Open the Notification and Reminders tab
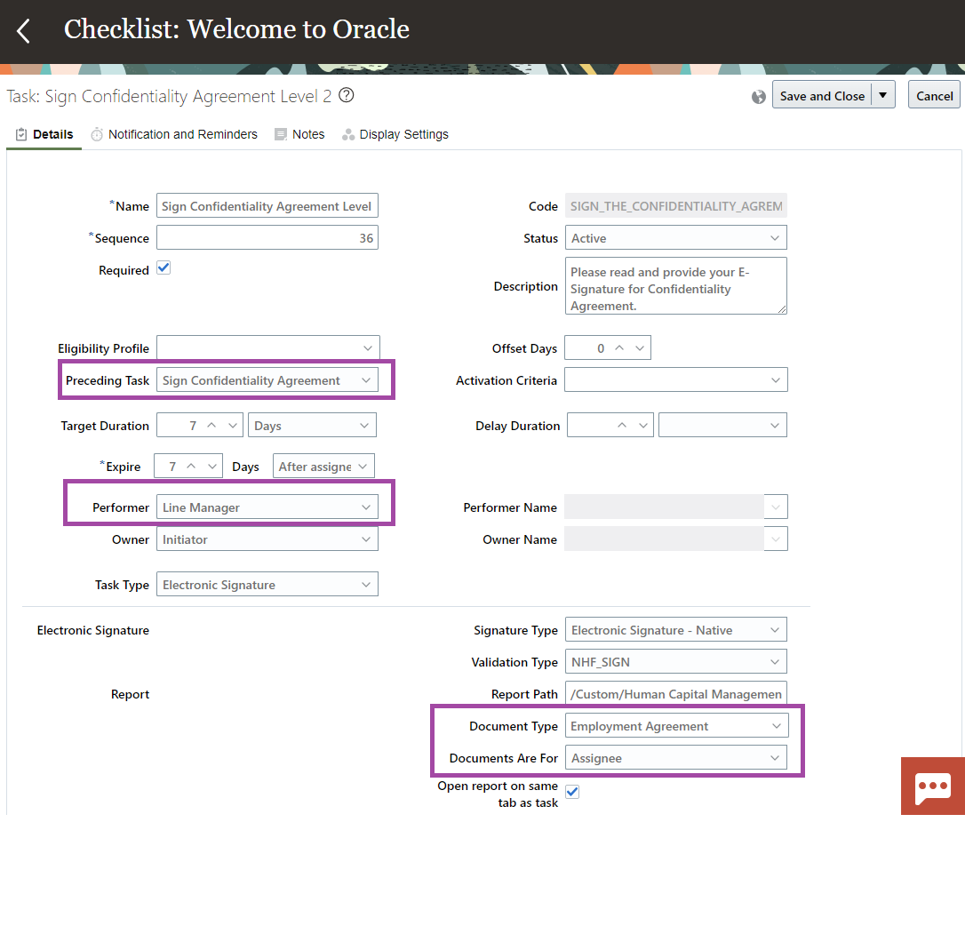The height and width of the screenshot is (926, 965). coord(174,134)
